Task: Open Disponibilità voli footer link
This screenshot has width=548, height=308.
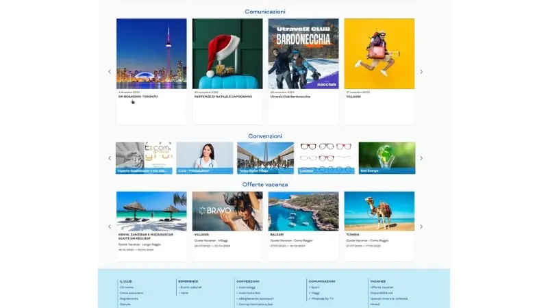Action: pos(382,293)
